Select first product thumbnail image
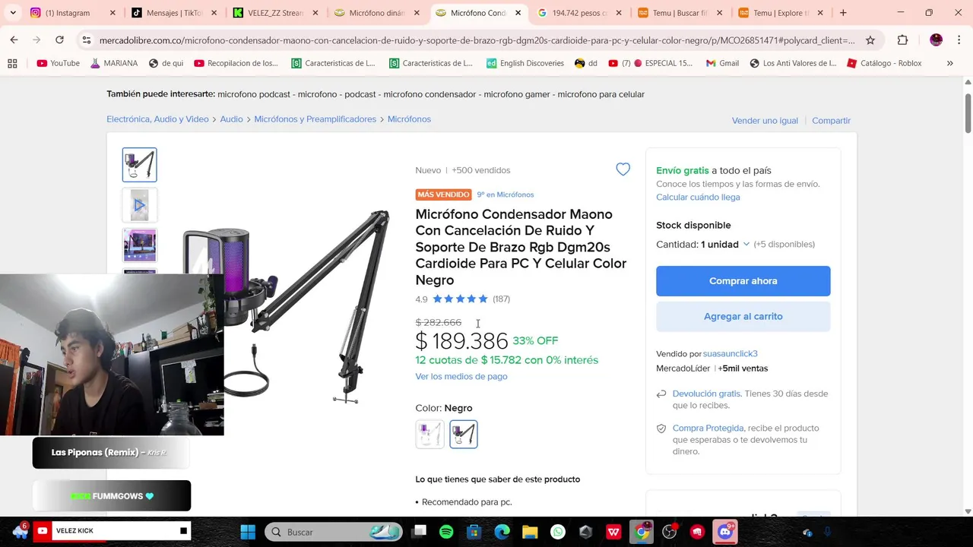This screenshot has height=547, width=973. [x=140, y=165]
